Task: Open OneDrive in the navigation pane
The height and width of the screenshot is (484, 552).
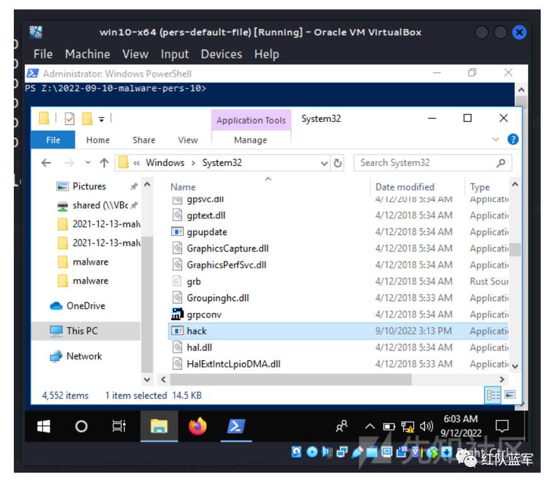Action: 86,306
